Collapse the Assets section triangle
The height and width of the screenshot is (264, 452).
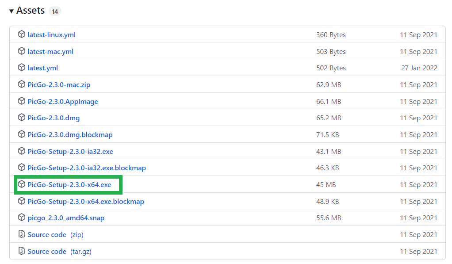(11, 11)
